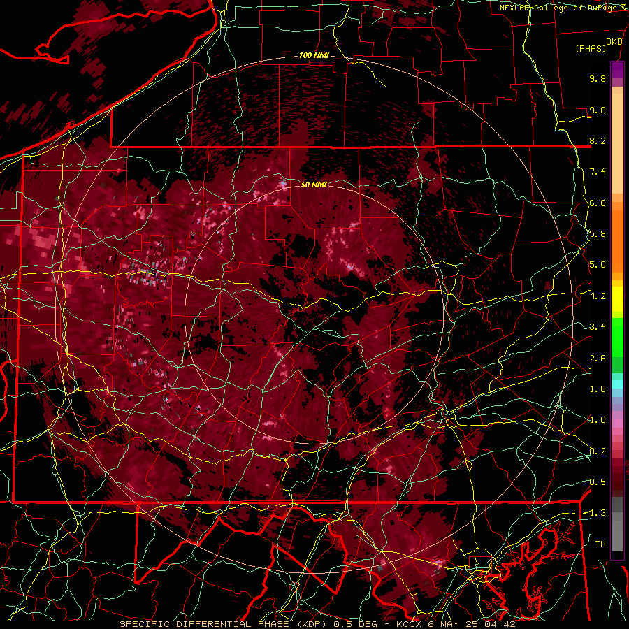Click the 0.2 scale value
The height and width of the screenshot is (629, 629).
point(598,451)
